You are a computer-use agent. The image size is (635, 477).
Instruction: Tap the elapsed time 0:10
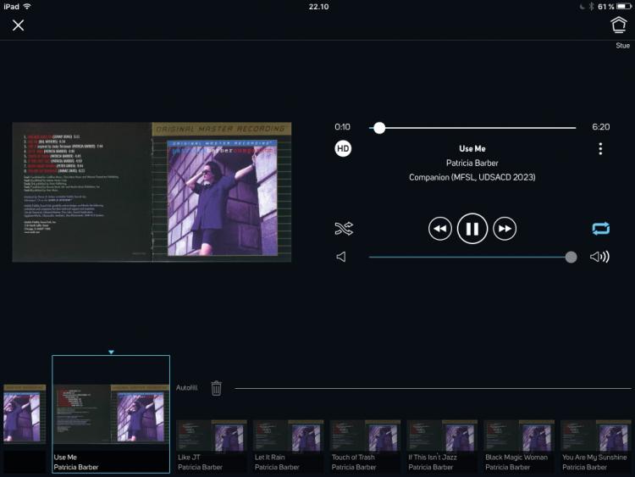(x=342, y=127)
